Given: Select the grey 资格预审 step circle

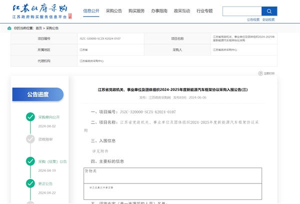Looking at the screenshot, I should pyautogui.click(x=30, y=139).
